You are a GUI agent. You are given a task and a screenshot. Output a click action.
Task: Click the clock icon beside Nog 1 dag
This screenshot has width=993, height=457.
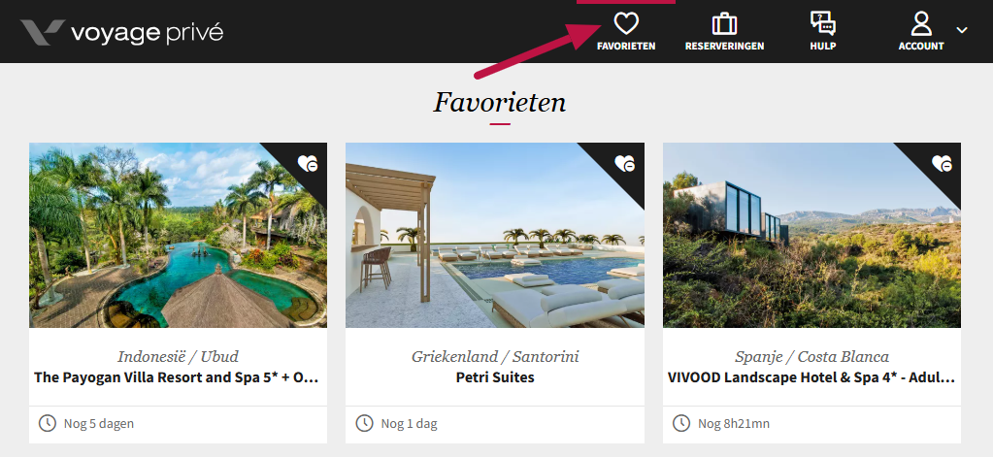tap(364, 423)
